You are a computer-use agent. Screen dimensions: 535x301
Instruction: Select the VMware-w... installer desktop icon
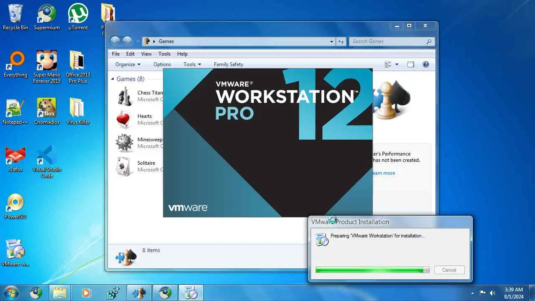pos(15,253)
